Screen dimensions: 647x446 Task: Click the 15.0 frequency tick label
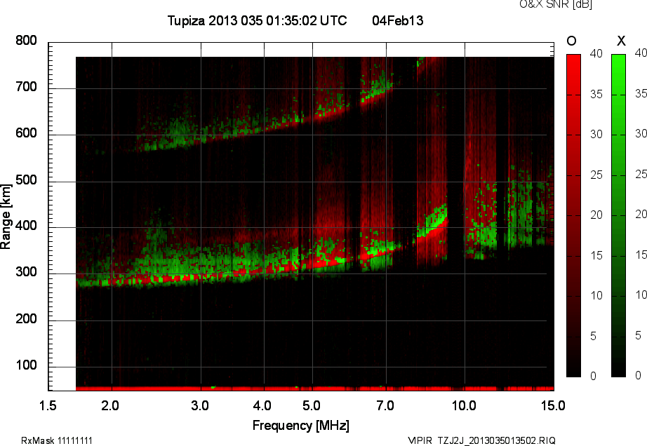tap(554, 405)
